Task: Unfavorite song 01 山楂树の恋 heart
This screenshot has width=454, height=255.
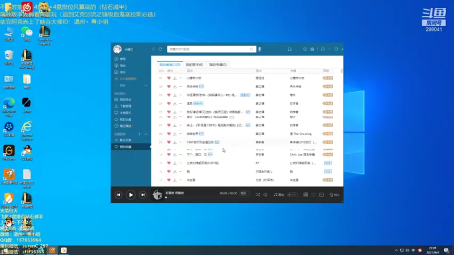Action: [x=169, y=78]
